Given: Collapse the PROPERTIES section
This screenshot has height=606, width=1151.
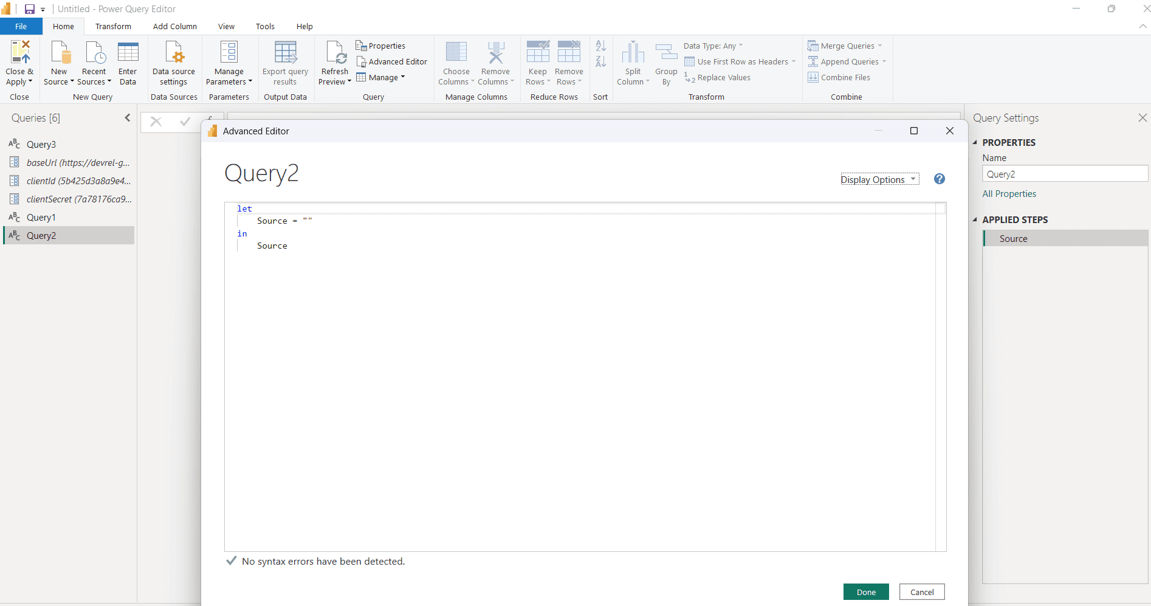Looking at the screenshot, I should 975,142.
